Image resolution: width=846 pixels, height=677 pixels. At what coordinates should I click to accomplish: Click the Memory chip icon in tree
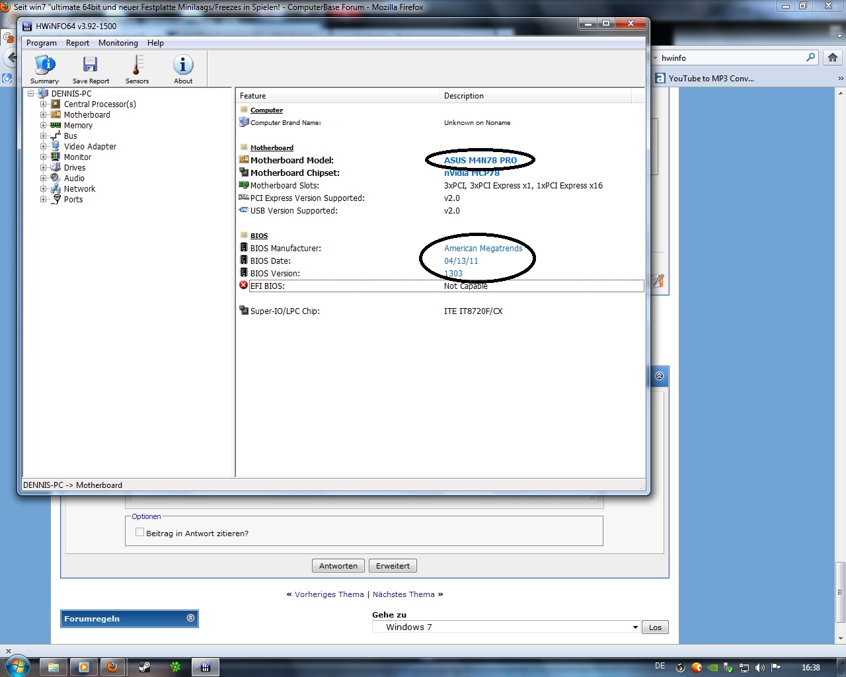56,126
